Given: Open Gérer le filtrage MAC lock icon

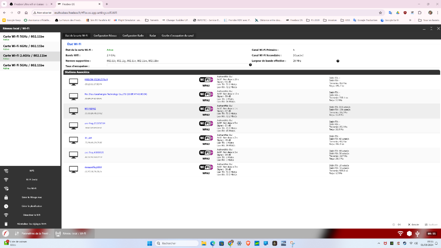Looking at the screenshot, I should [6, 197].
